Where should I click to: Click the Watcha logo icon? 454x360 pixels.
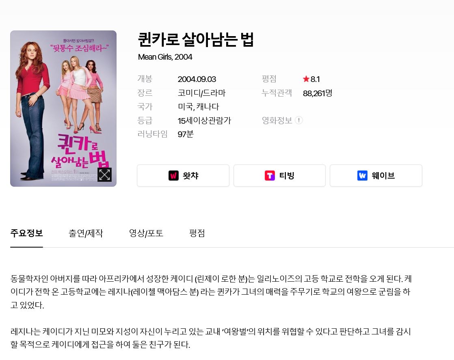click(x=173, y=175)
